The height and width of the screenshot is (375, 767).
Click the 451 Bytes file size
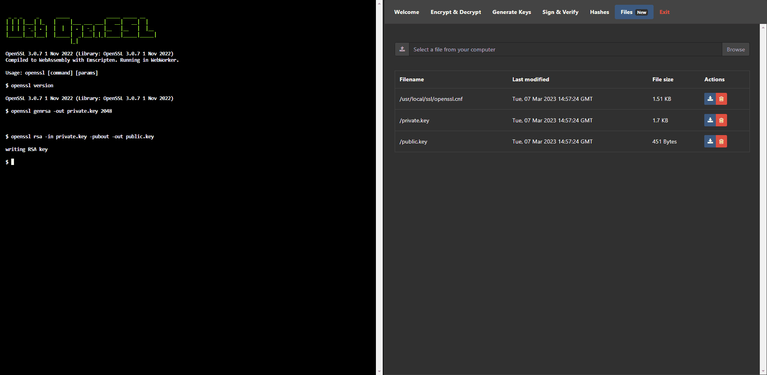click(664, 141)
